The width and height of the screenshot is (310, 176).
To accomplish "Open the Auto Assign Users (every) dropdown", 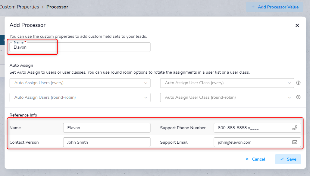I will click(80, 83).
